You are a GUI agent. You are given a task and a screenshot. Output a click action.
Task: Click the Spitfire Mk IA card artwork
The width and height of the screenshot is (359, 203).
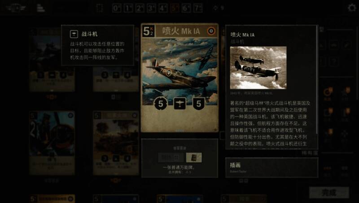pyautogui.click(x=180, y=71)
